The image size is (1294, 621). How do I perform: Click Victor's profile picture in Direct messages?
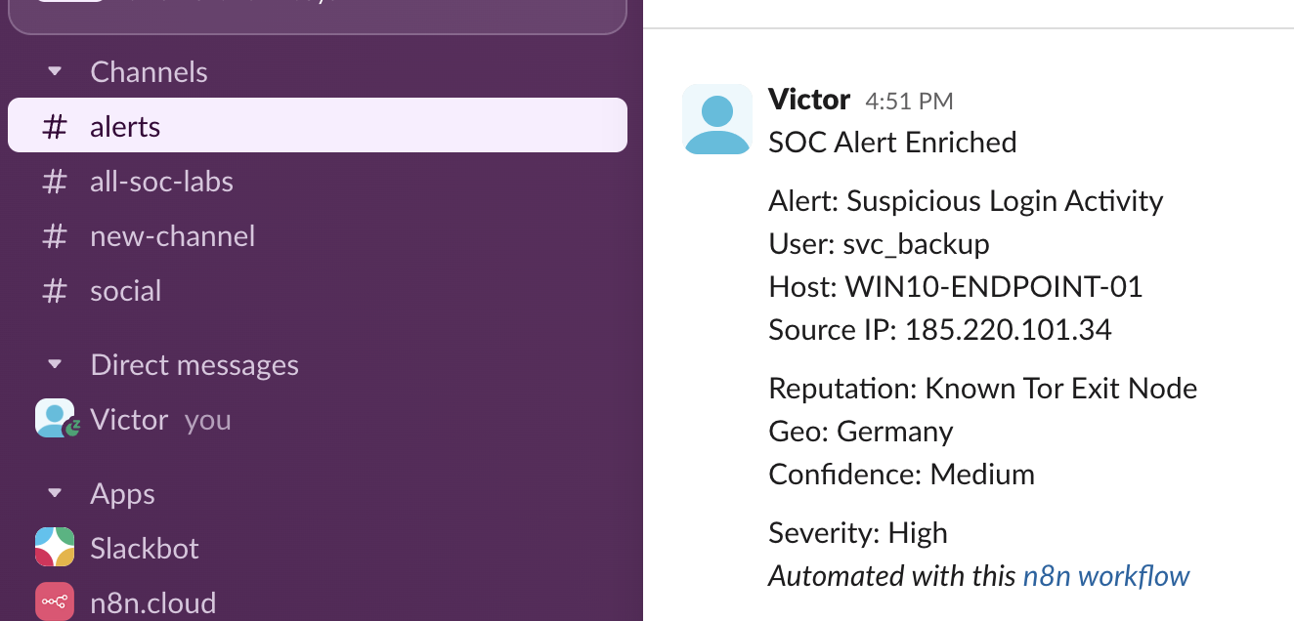point(54,419)
